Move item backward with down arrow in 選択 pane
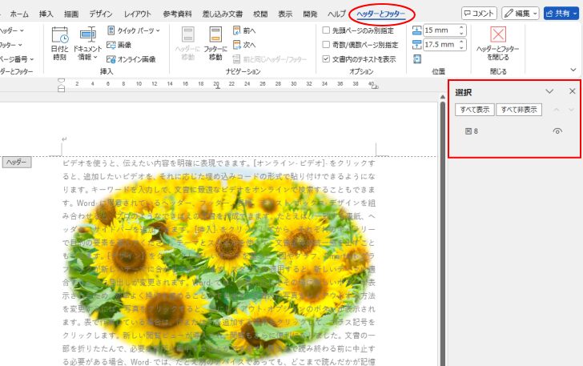This screenshot has height=366, width=583. coord(572,110)
